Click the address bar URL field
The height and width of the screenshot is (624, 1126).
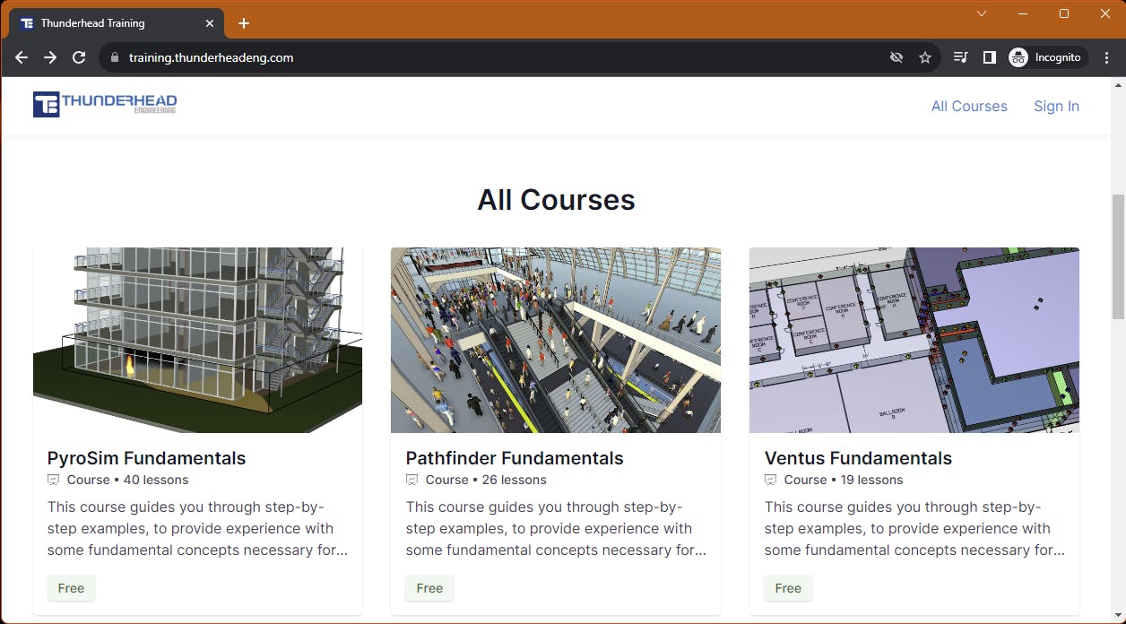448,57
